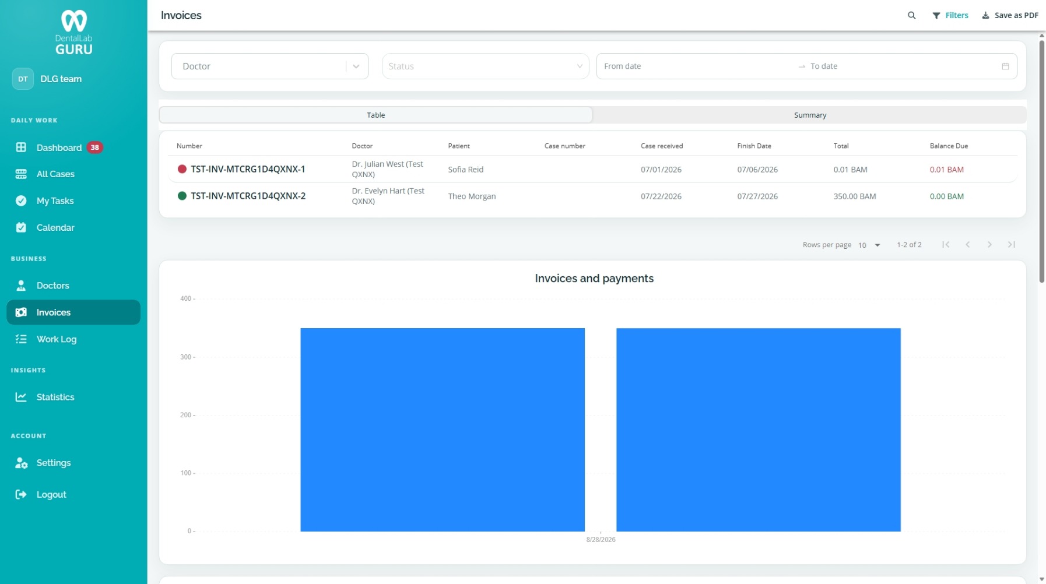Open Settings from the sidebar

coord(73,463)
